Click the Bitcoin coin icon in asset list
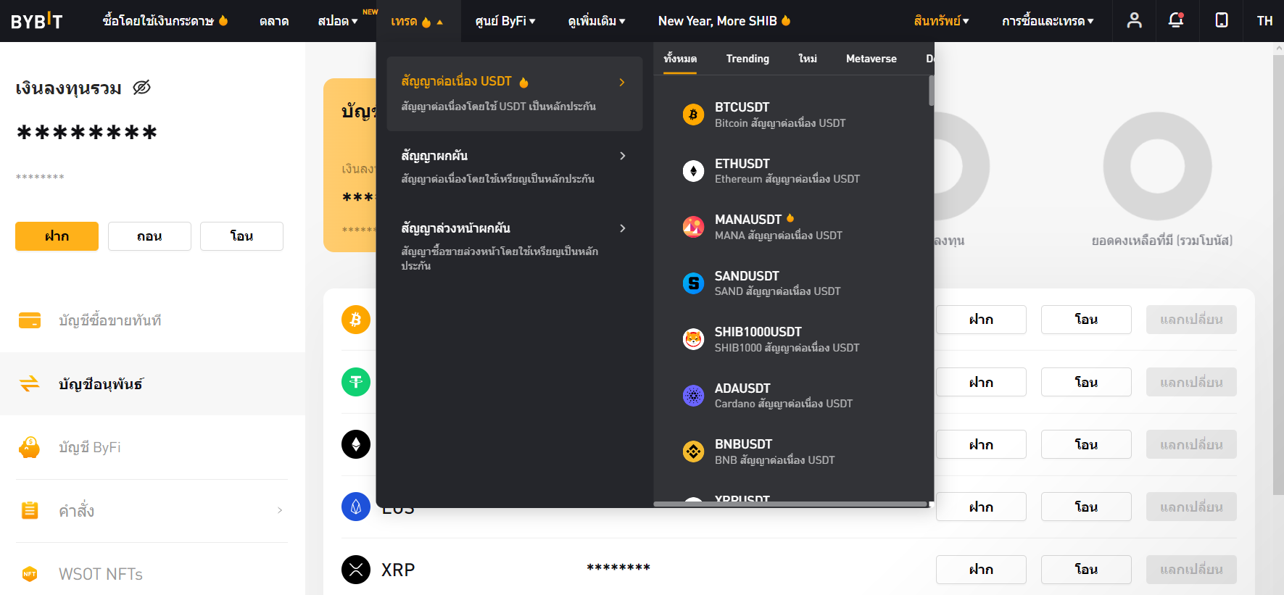The height and width of the screenshot is (595, 1284). [356, 320]
